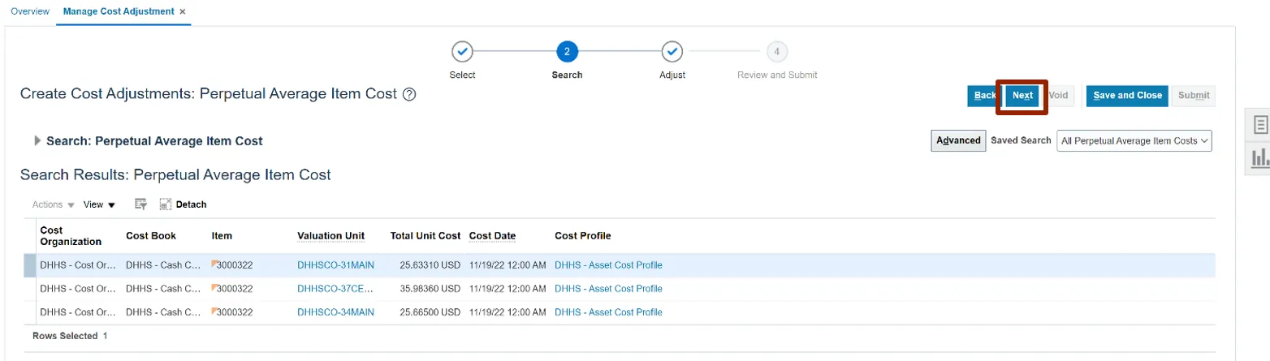Open the bar chart analytics panel icon
This screenshot has width=1270, height=361.
click(x=1260, y=157)
